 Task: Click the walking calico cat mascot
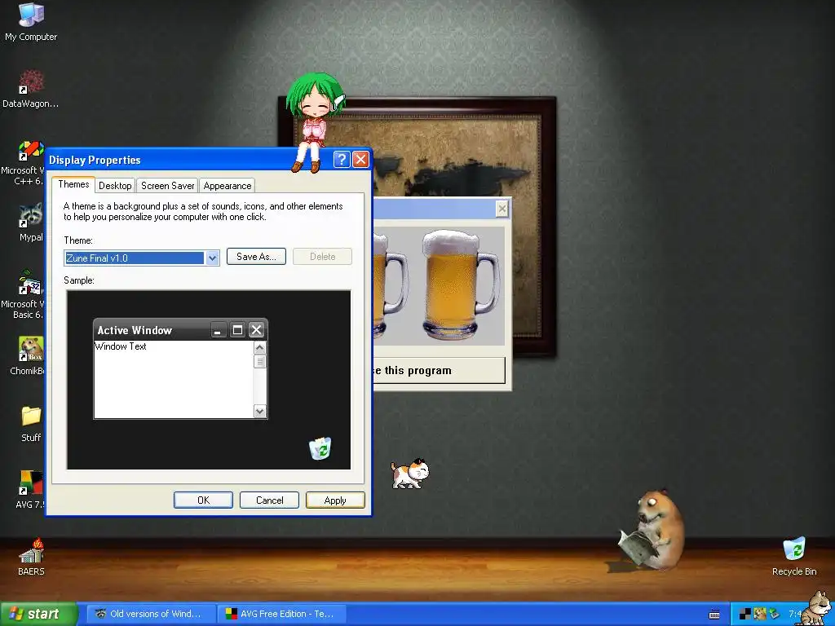pos(409,474)
